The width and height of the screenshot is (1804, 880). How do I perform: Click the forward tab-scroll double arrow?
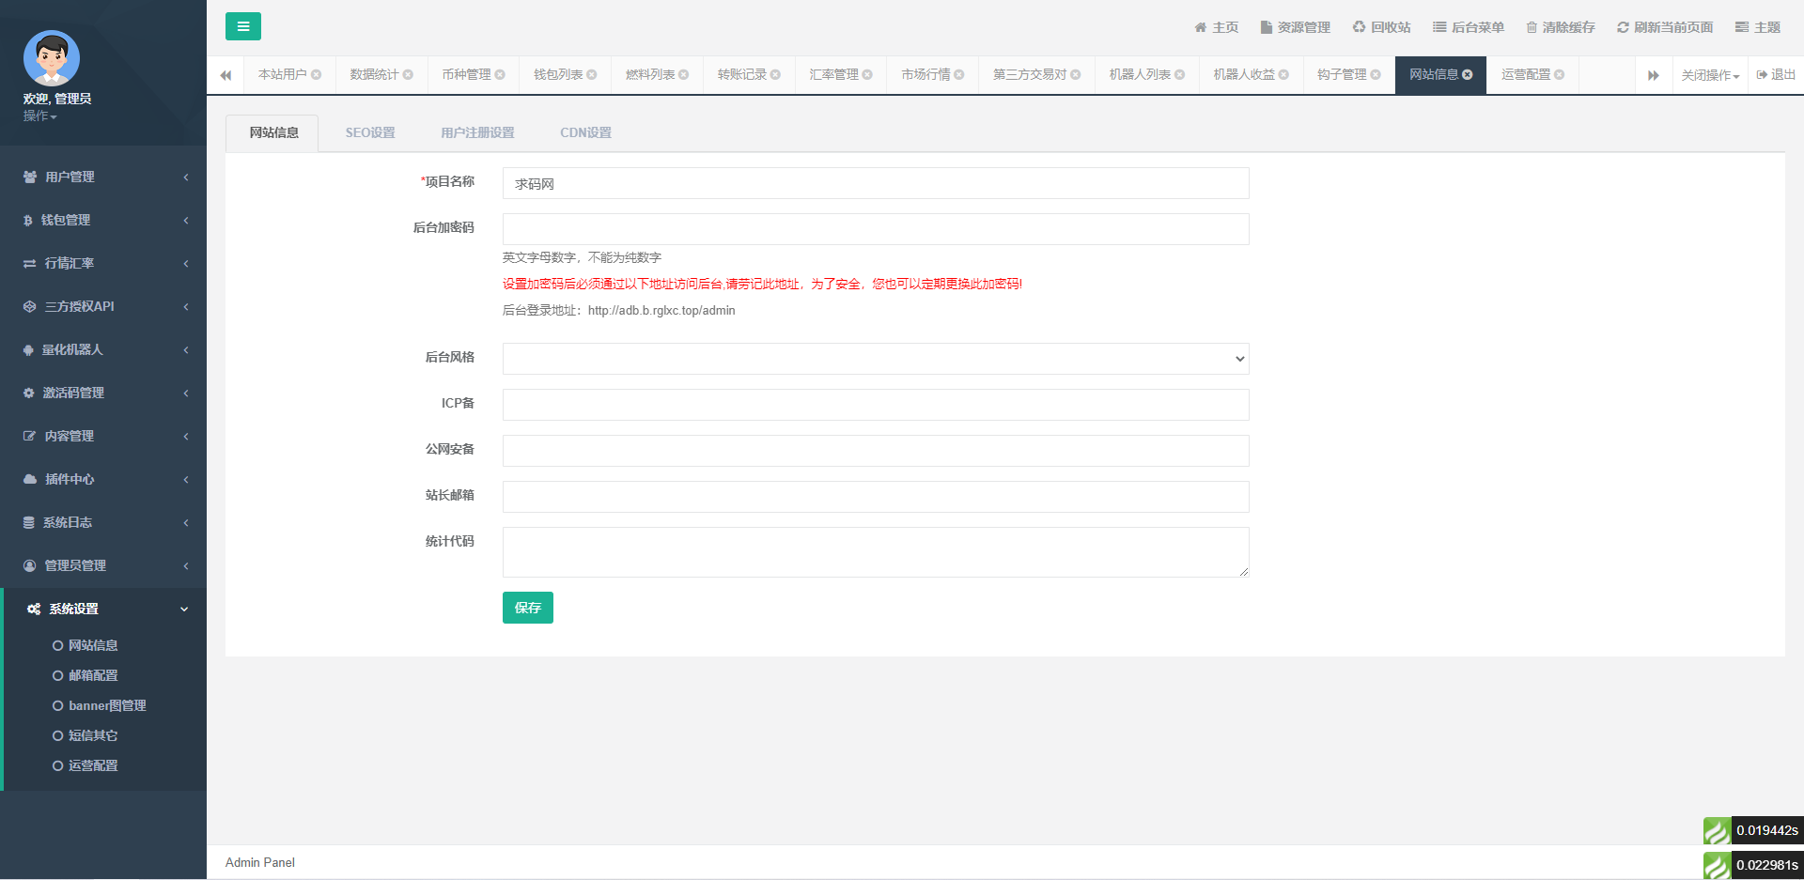(1654, 74)
